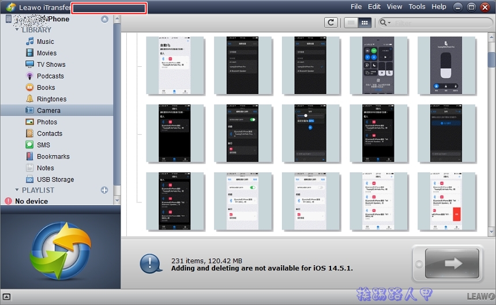This screenshot has height=305, width=496.
Task: Open the Contacts address book icon
Action: tap(30, 133)
